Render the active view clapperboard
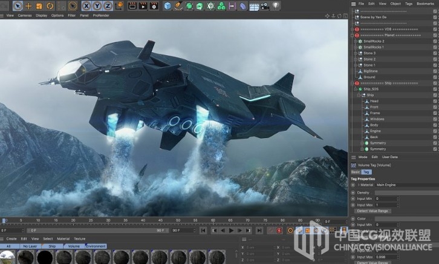439x264 pixels. [132, 6]
